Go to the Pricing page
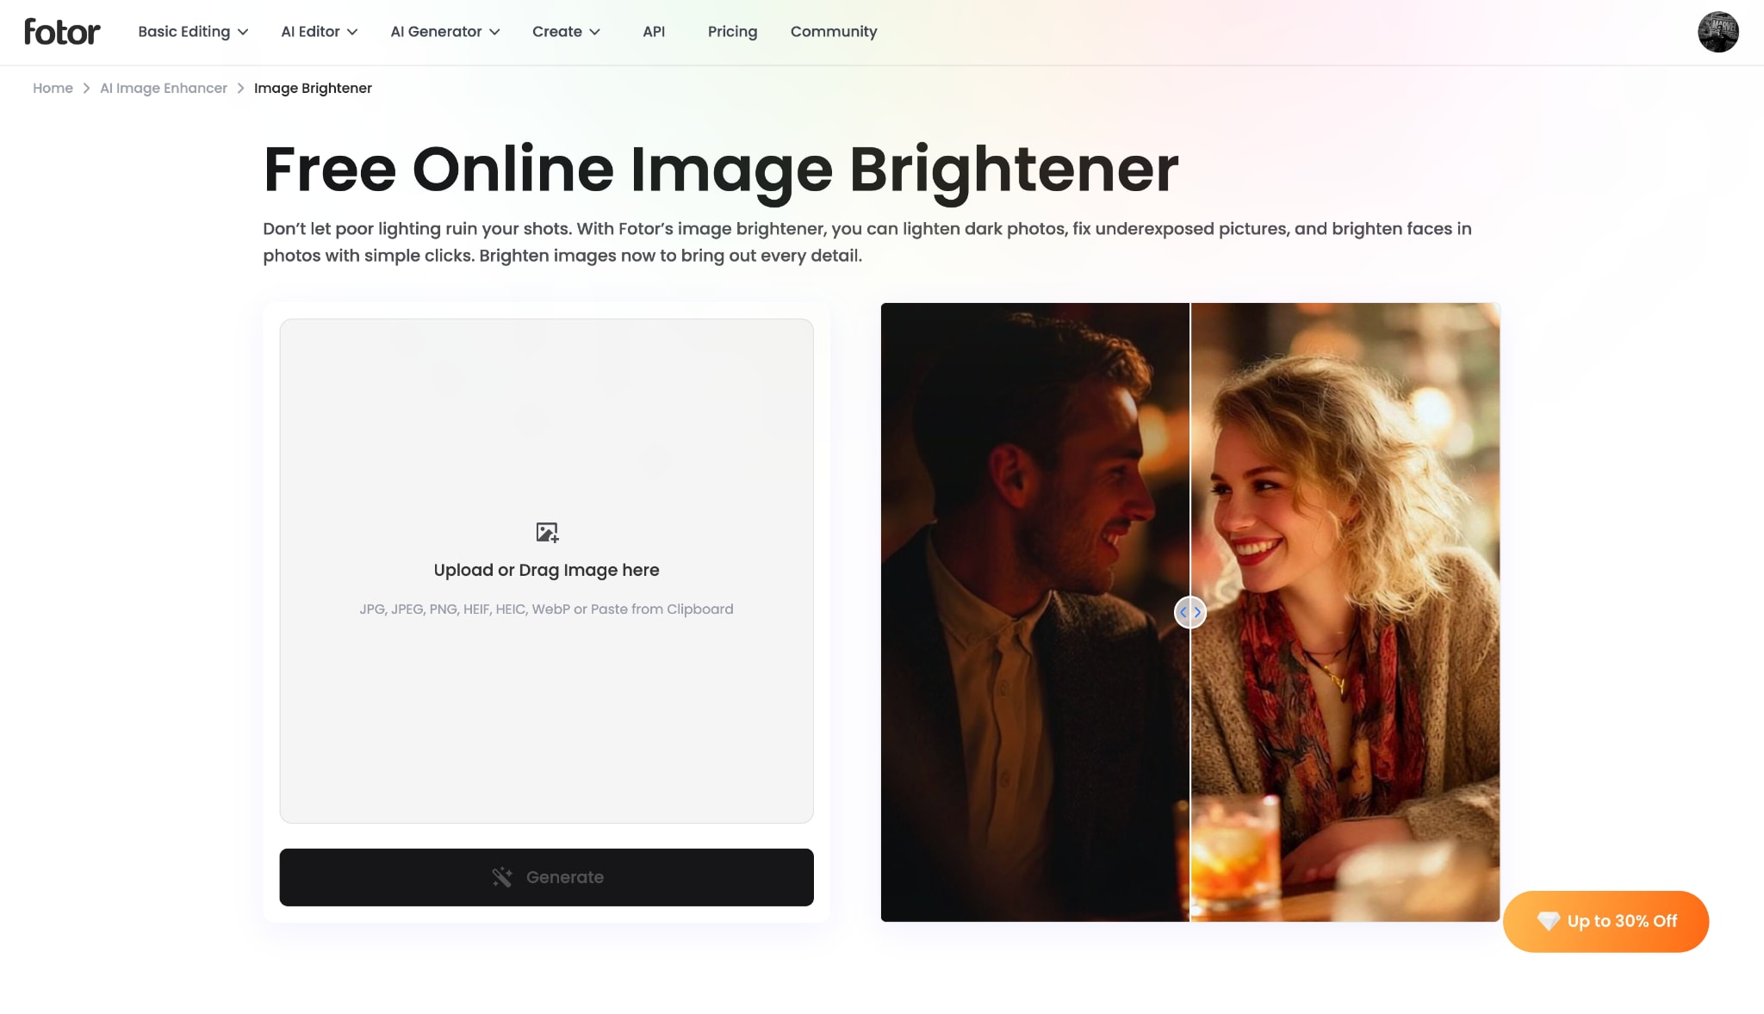 pos(732,32)
